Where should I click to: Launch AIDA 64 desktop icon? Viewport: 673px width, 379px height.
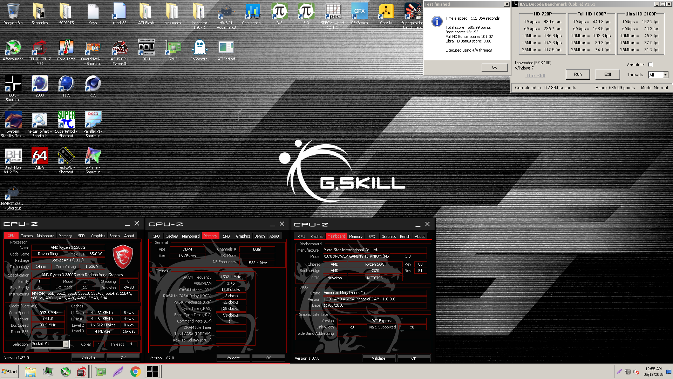(x=40, y=159)
